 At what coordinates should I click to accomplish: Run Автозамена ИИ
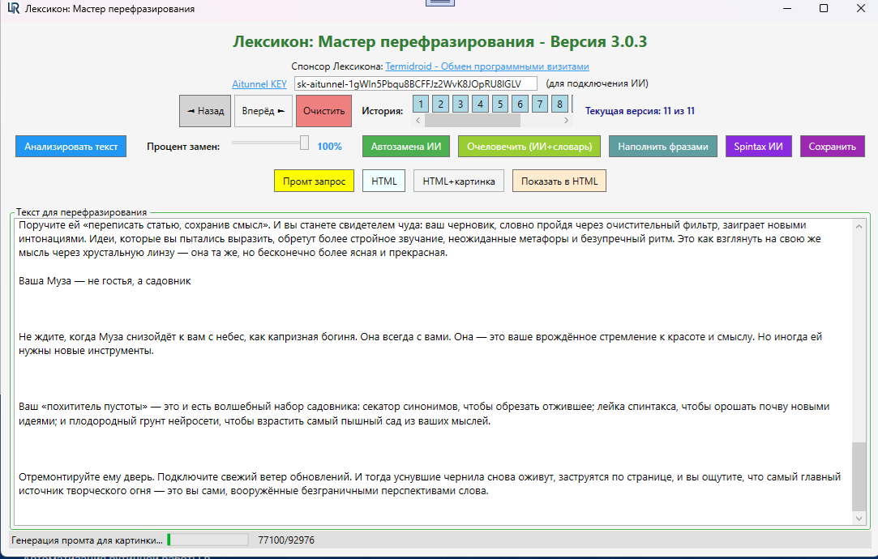click(x=405, y=147)
